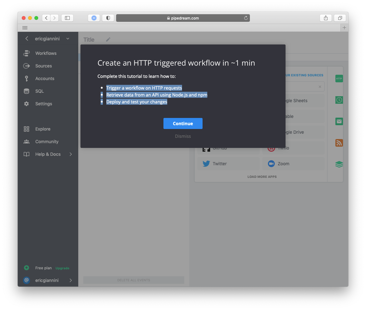Click the 1Password extension icon
366x310 pixels.
(94, 18)
